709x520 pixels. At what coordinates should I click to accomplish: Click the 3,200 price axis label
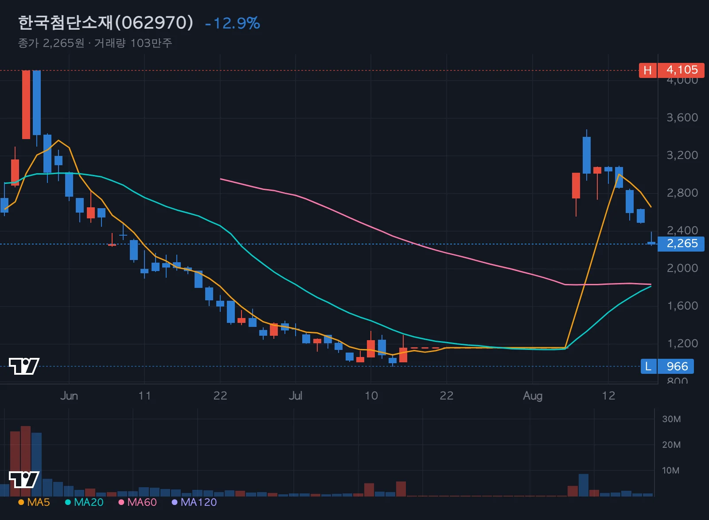coord(682,155)
